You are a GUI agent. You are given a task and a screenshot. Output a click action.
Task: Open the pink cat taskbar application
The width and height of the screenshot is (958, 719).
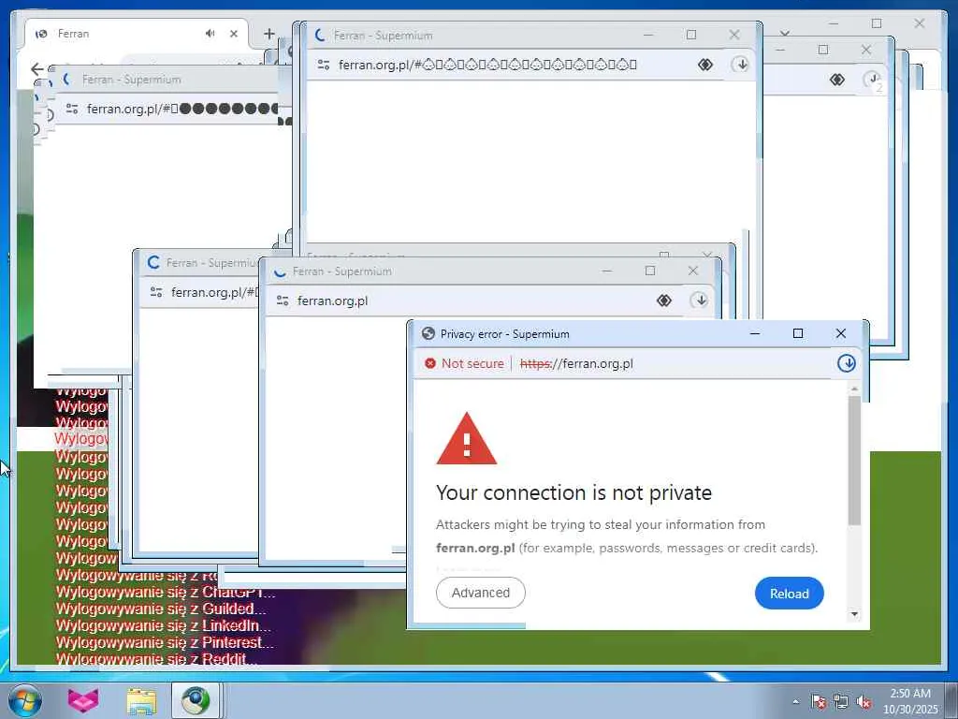(x=82, y=700)
